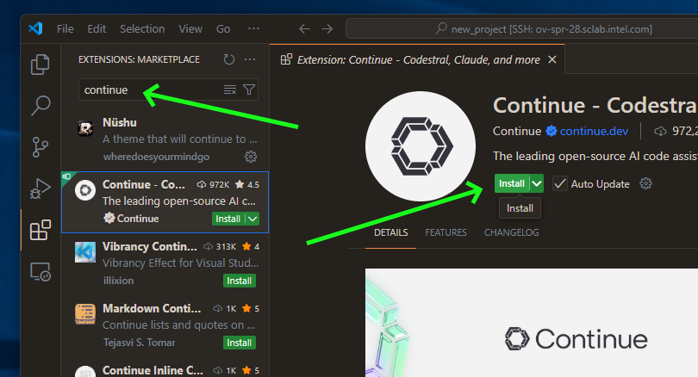Open the Remote Explorer view
The image size is (698, 377).
pos(41,271)
